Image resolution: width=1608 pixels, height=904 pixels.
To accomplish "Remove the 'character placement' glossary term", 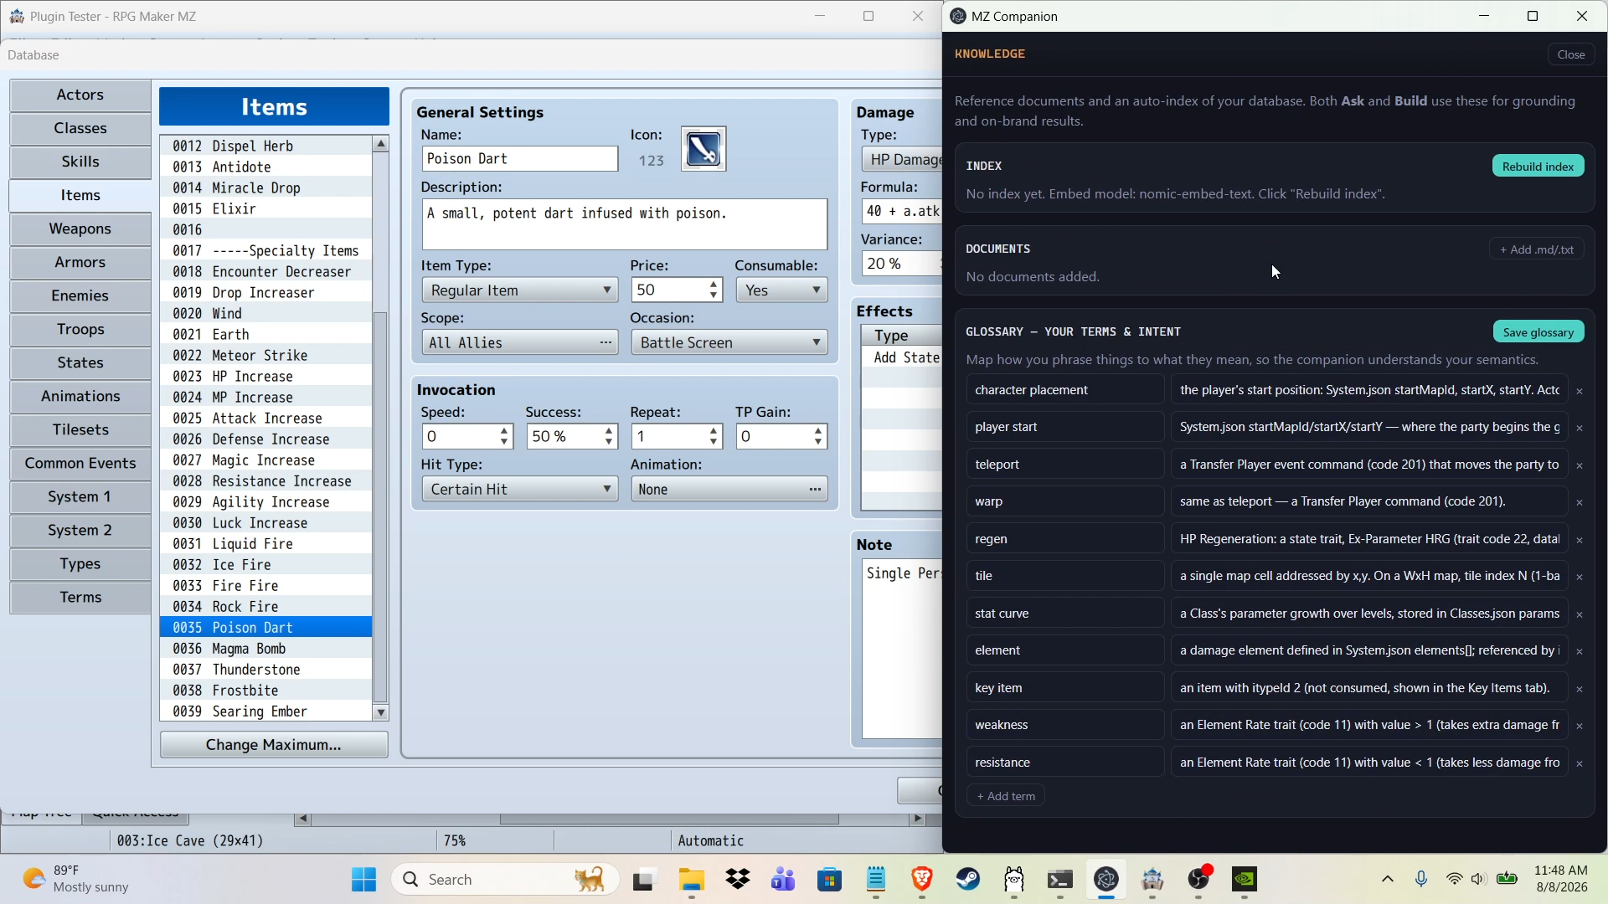I will [x=1580, y=391].
